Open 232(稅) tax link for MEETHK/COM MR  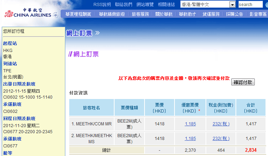[x=221, y=124]
